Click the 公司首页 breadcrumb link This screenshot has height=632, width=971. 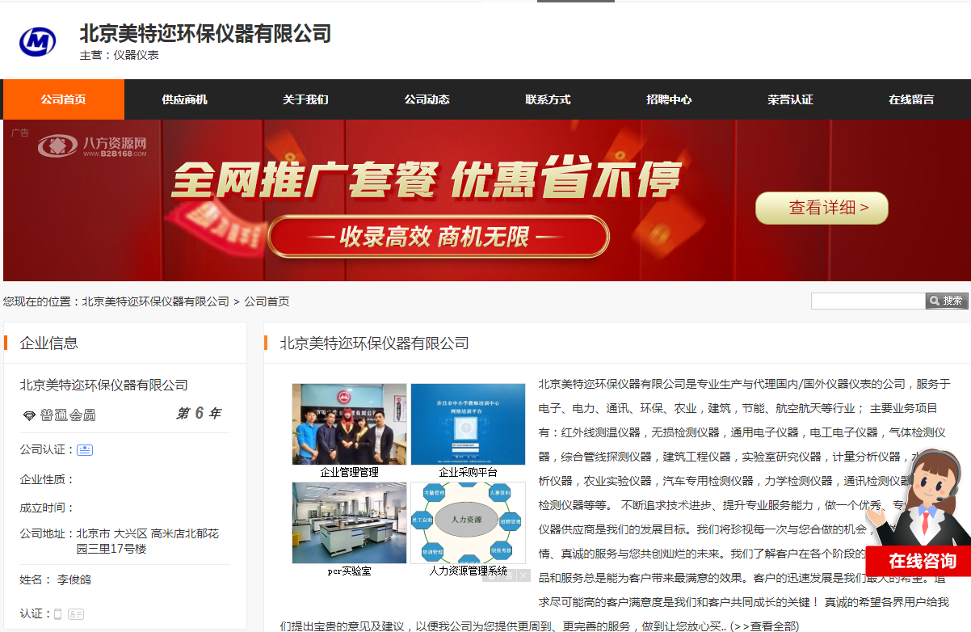267,301
